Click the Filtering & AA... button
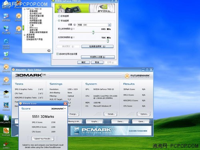 click(75, 122)
